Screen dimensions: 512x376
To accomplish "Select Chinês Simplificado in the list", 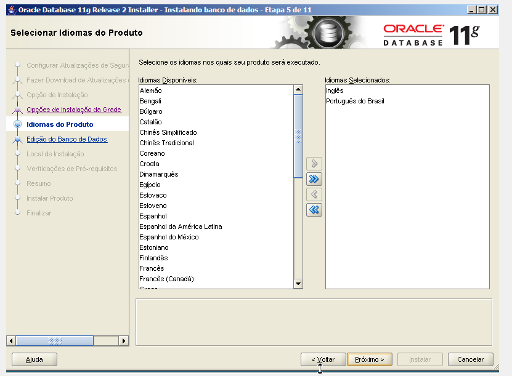I will tap(216, 132).
